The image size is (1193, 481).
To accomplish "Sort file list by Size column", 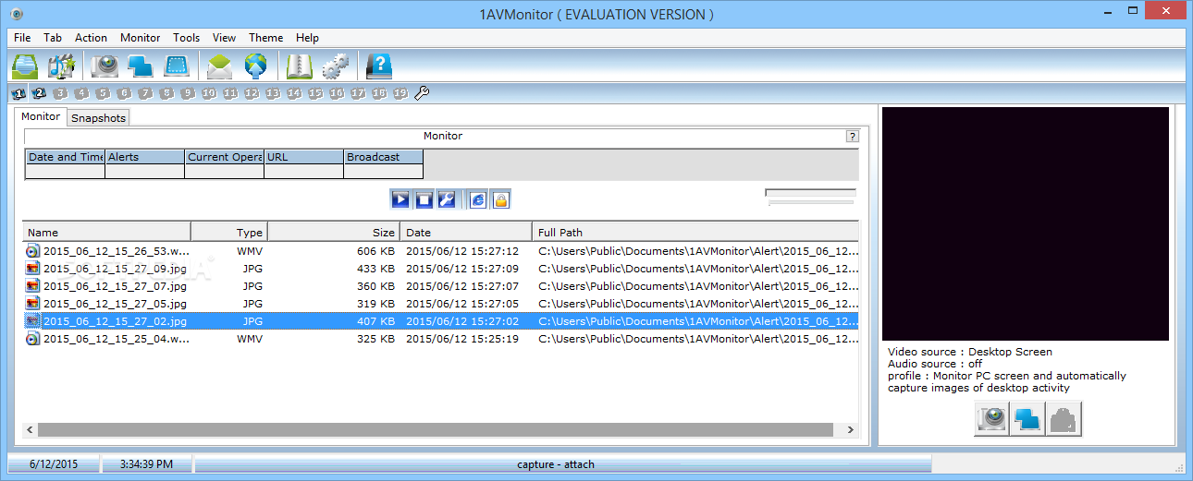I will click(334, 232).
